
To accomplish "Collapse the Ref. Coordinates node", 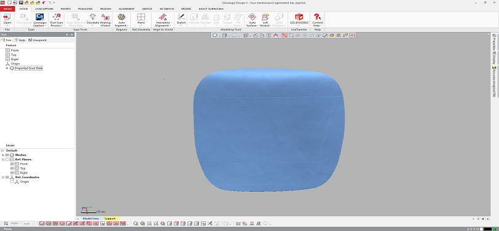I will pos(3,177).
